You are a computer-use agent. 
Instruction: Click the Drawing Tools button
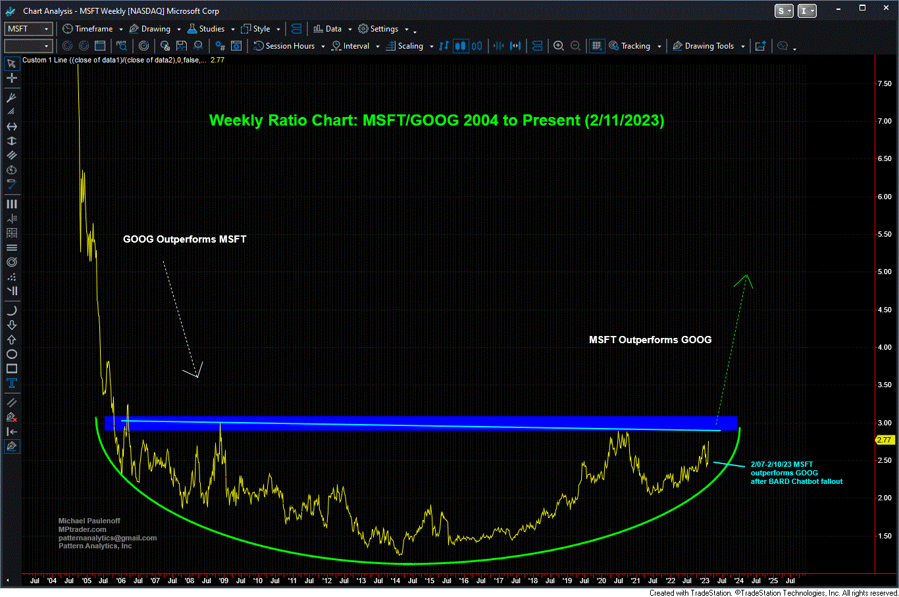[704, 46]
